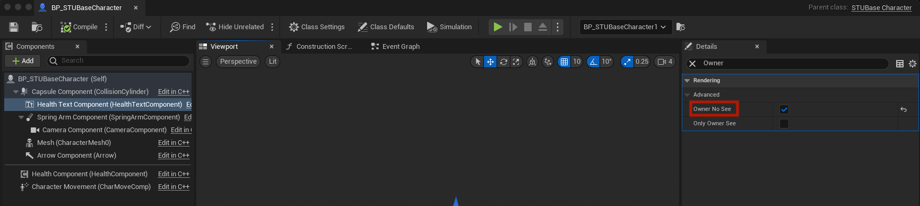920x206 pixels.
Task: Open Class Settings
Action: point(317,27)
